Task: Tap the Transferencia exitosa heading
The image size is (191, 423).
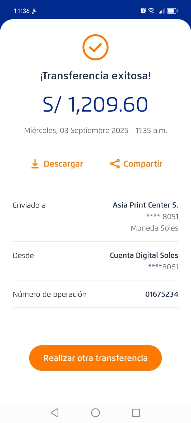Action: click(x=95, y=76)
